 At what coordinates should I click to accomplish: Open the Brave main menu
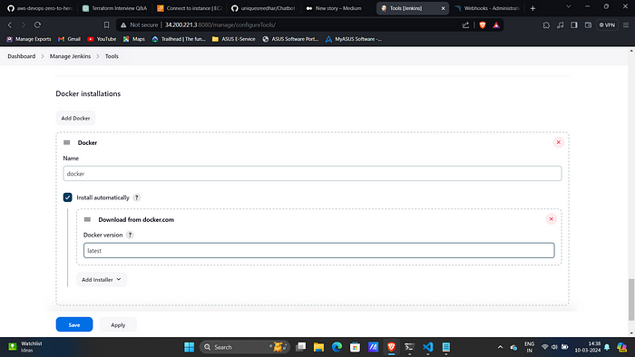click(x=626, y=24)
